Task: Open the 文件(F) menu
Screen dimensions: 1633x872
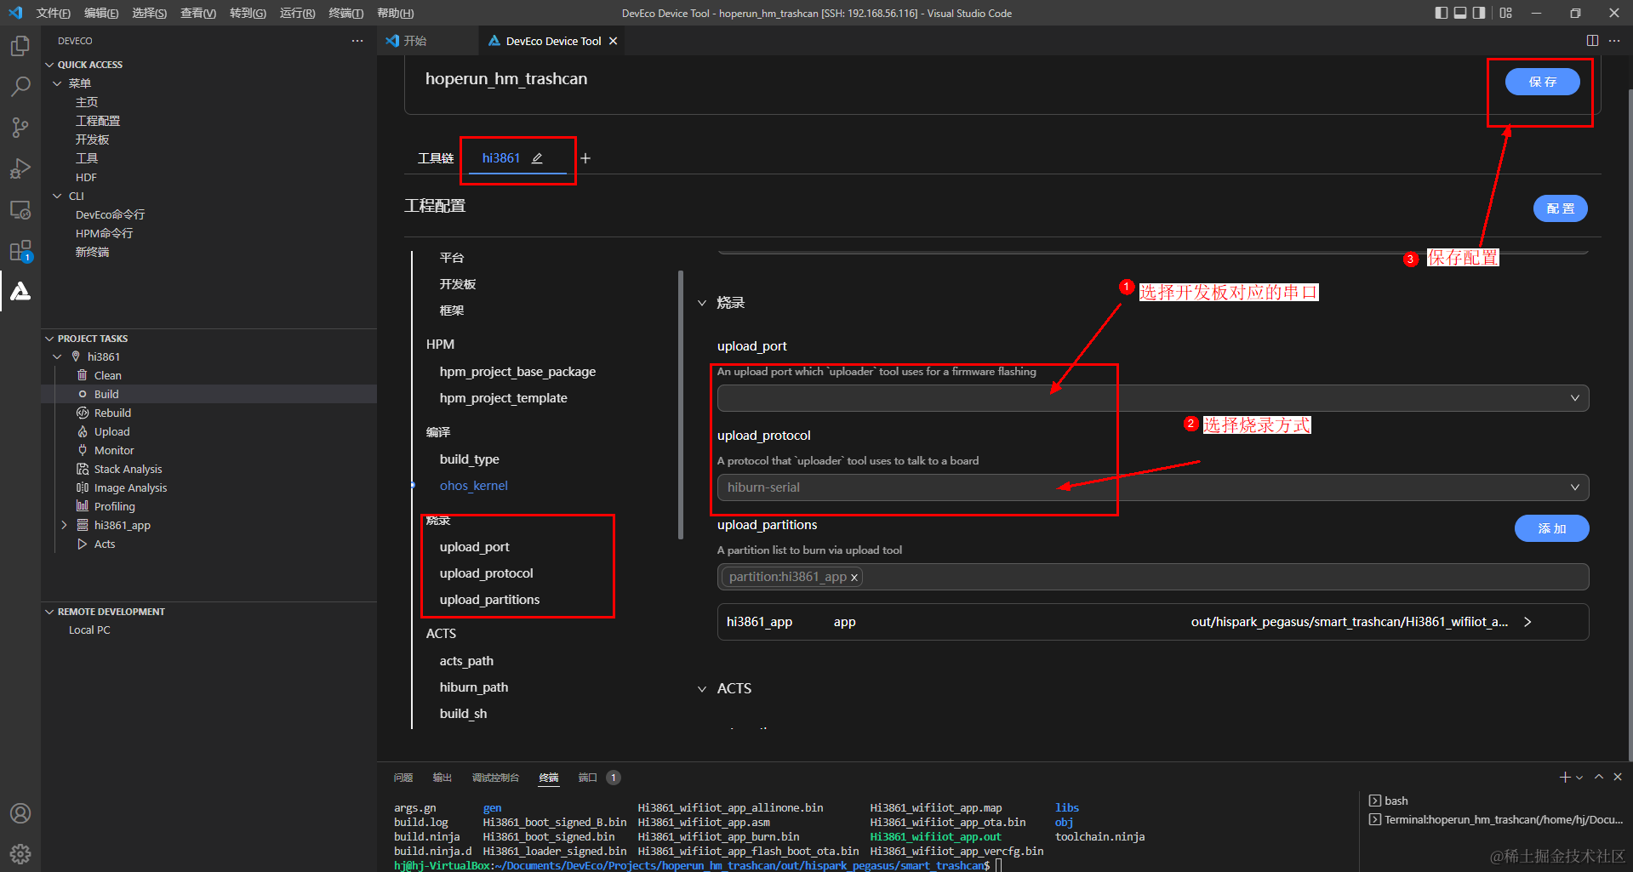Action: 54,13
